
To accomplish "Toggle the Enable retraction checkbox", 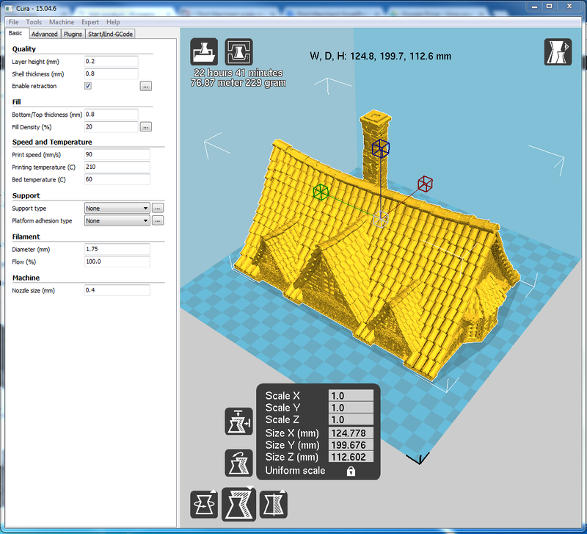I will point(88,86).
